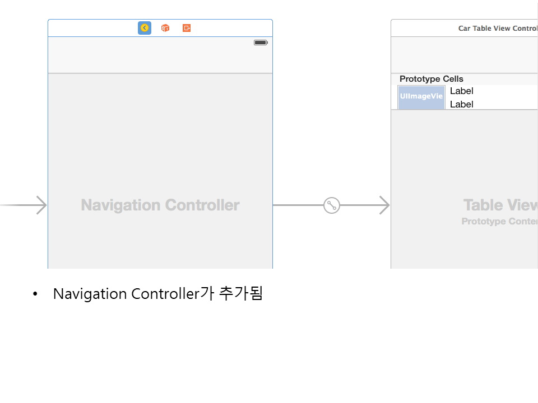Click the bullet text about Navigation Controller
This screenshot has width=538, height=403.
pyautogui.click(x=157, y=293)
